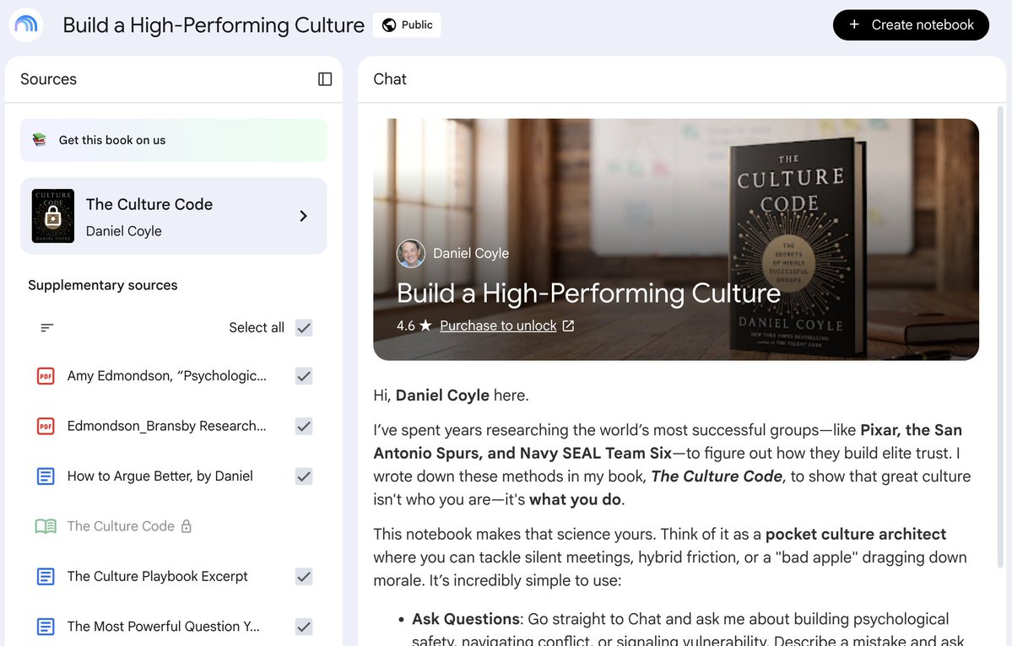Open the Edmondson_Bransby Research... source

(x=166, y=426)
